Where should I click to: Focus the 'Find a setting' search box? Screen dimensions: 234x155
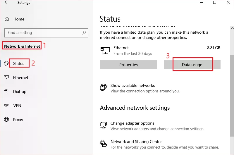46,33
